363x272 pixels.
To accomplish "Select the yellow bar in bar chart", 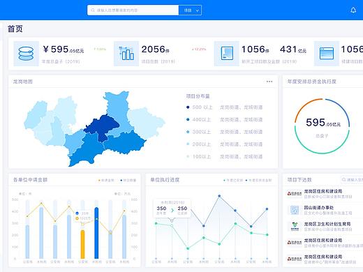I will pyautogui.click(x=82, y=244).
